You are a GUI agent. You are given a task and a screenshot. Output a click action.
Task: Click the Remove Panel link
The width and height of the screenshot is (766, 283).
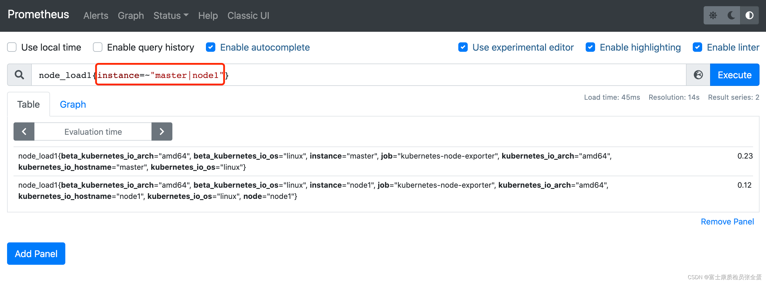(x=727, y=222)
